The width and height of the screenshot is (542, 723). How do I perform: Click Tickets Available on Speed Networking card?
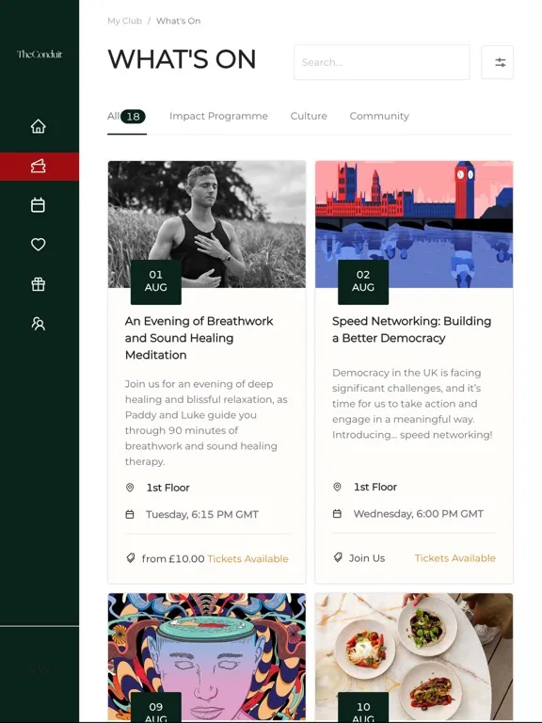click(454, 558)
